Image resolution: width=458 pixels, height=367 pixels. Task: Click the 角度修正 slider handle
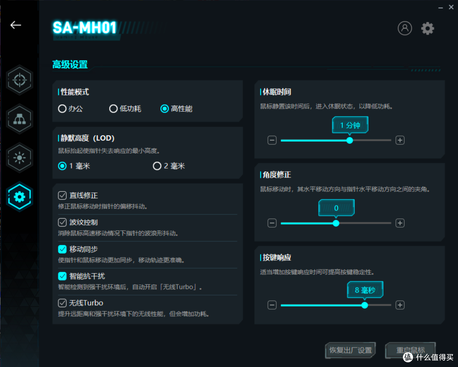click(x=336, y=223)
